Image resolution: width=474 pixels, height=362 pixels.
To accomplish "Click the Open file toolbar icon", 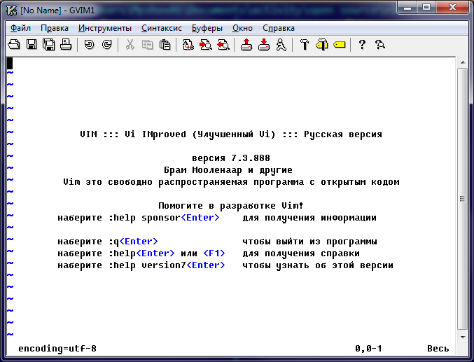I will 14,45.
